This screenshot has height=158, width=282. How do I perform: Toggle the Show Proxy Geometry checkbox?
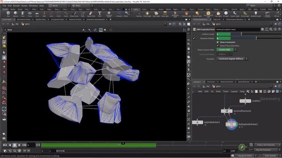[x=218, y=46]
